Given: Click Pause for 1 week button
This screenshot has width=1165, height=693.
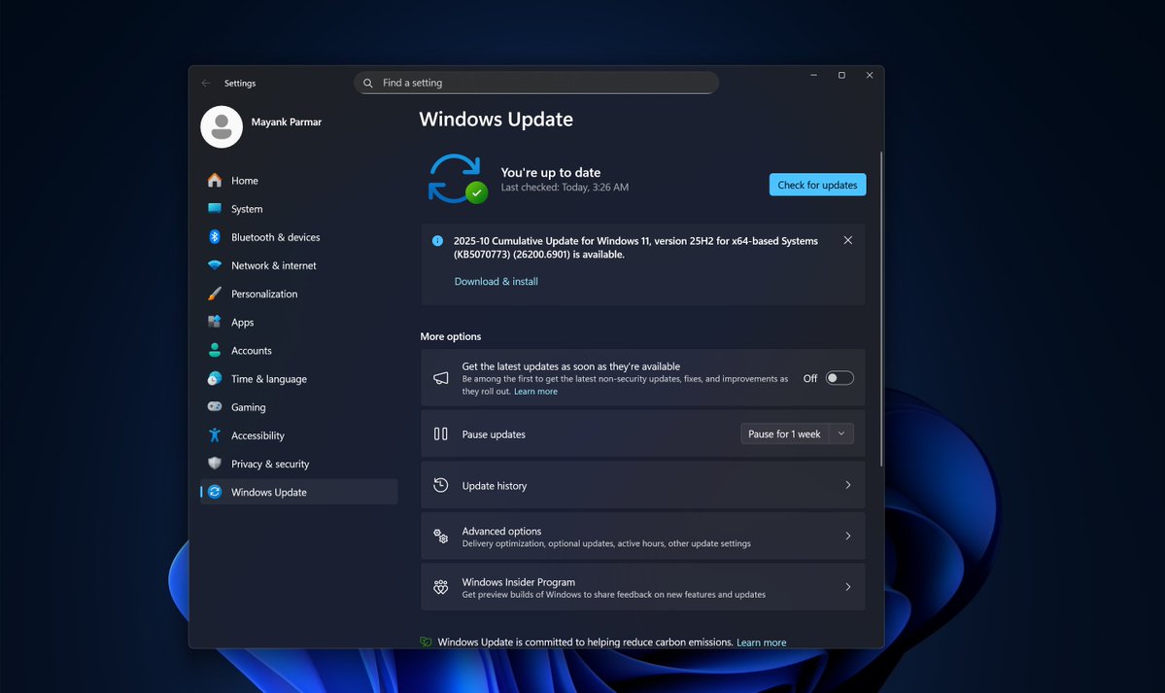Looking at the screenshot, I should click(x=784, y=433).
